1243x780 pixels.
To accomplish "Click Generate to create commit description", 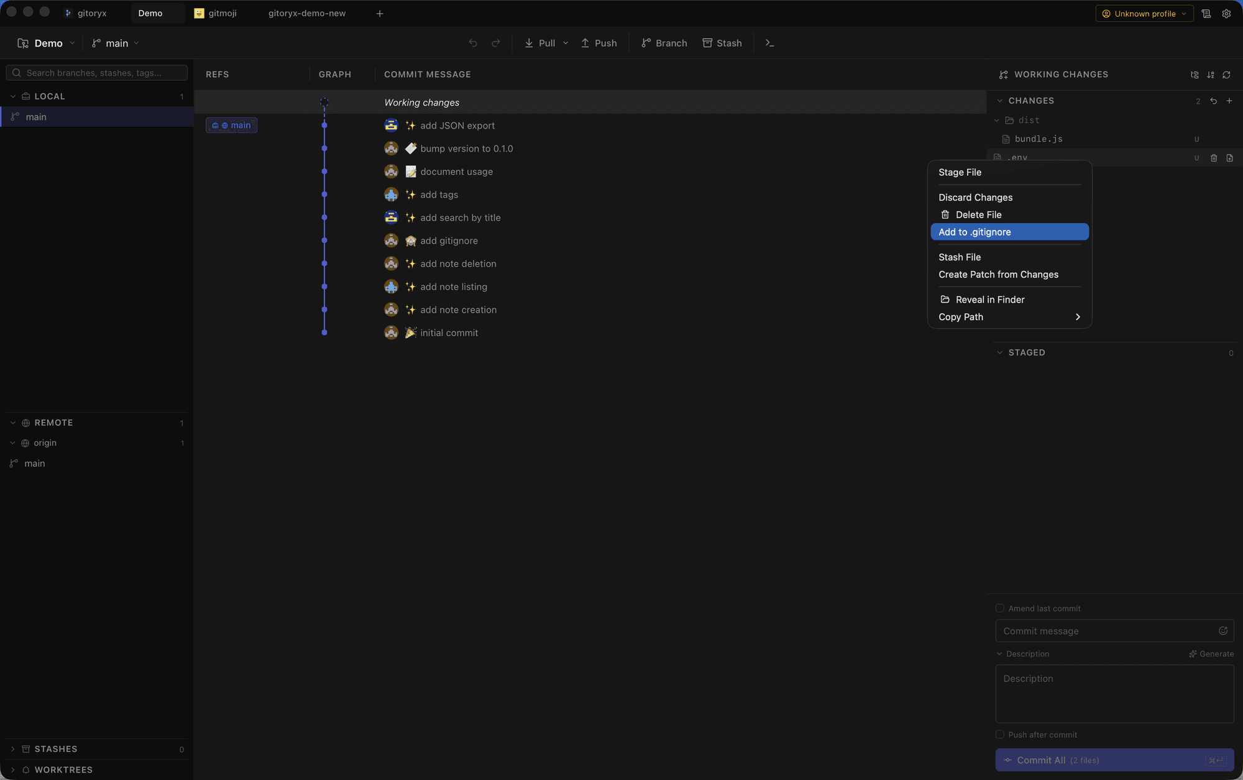I will click(1211, 654).
